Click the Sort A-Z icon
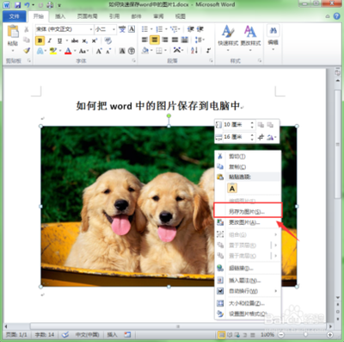Viewport: 344px width, 342px height. point(194,51)
